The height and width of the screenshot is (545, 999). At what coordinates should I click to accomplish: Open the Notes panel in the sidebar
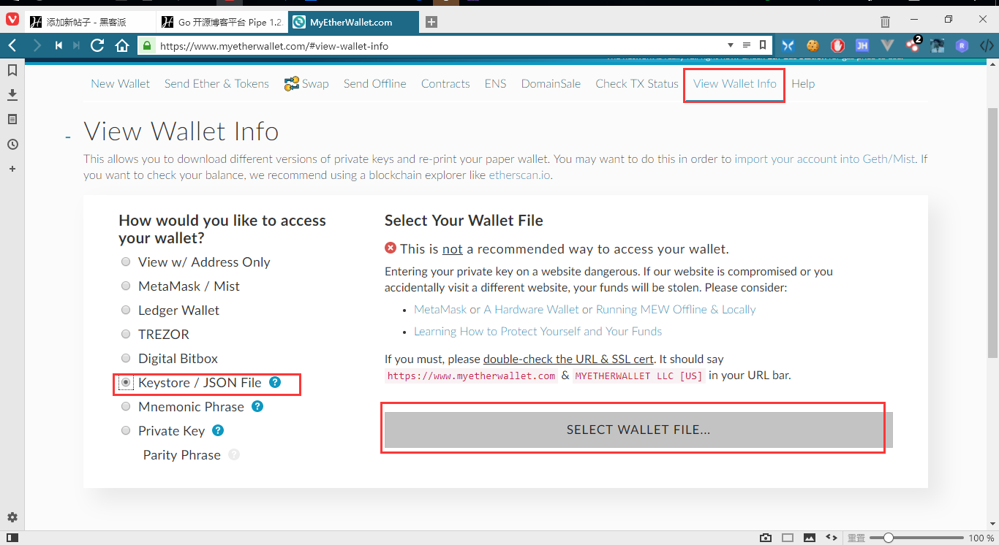pos(12,119)
